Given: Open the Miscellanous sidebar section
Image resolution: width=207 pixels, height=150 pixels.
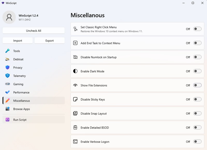Looking at the screenshot, I should (x=21, y=101).
